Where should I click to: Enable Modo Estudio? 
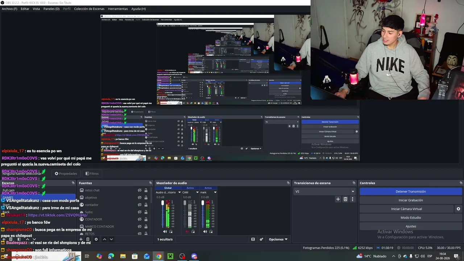pyautogui.click(x=411, y=217)
